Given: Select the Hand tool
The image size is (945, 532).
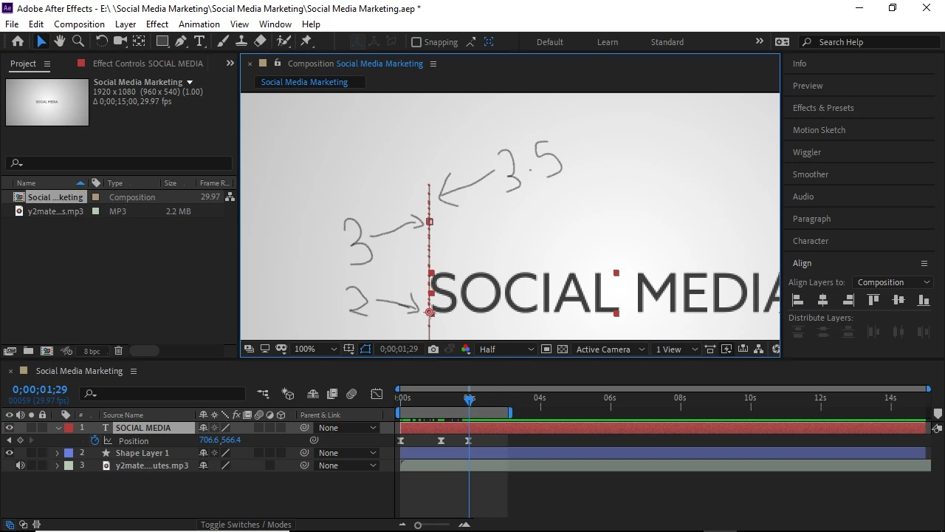Looking at the screenshot, I should 60,41.
